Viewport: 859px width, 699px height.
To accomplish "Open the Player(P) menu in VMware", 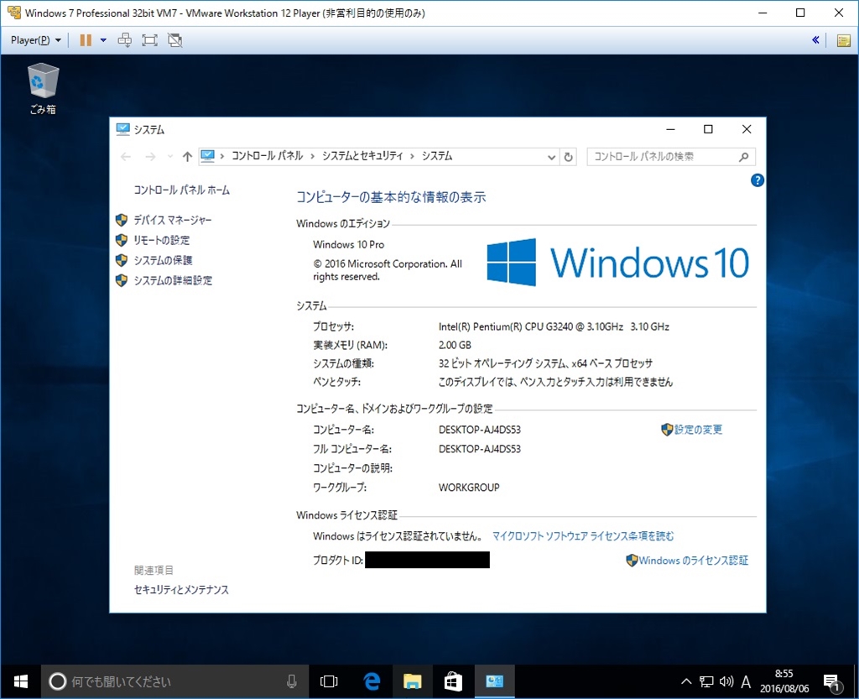I will tap(35, 40).
